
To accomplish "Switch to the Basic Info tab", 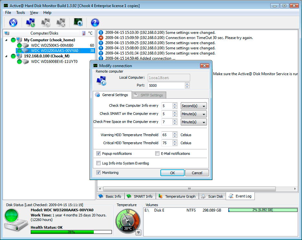I will [x=110, y=196].
